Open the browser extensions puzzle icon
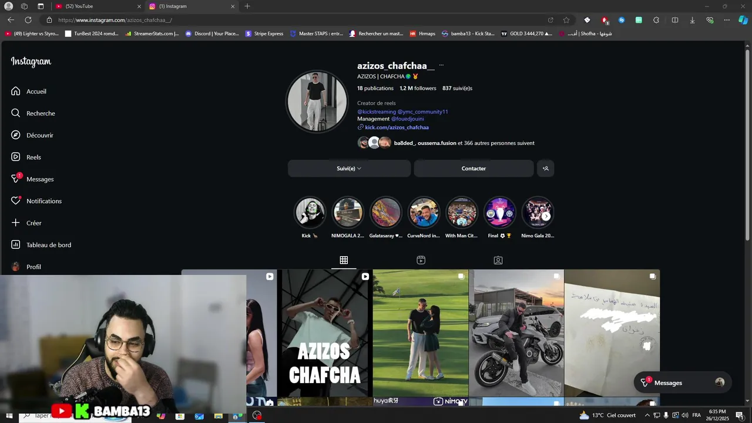Image resolution: width=752 pixels, height=423 pixels. tap(656, 20)
